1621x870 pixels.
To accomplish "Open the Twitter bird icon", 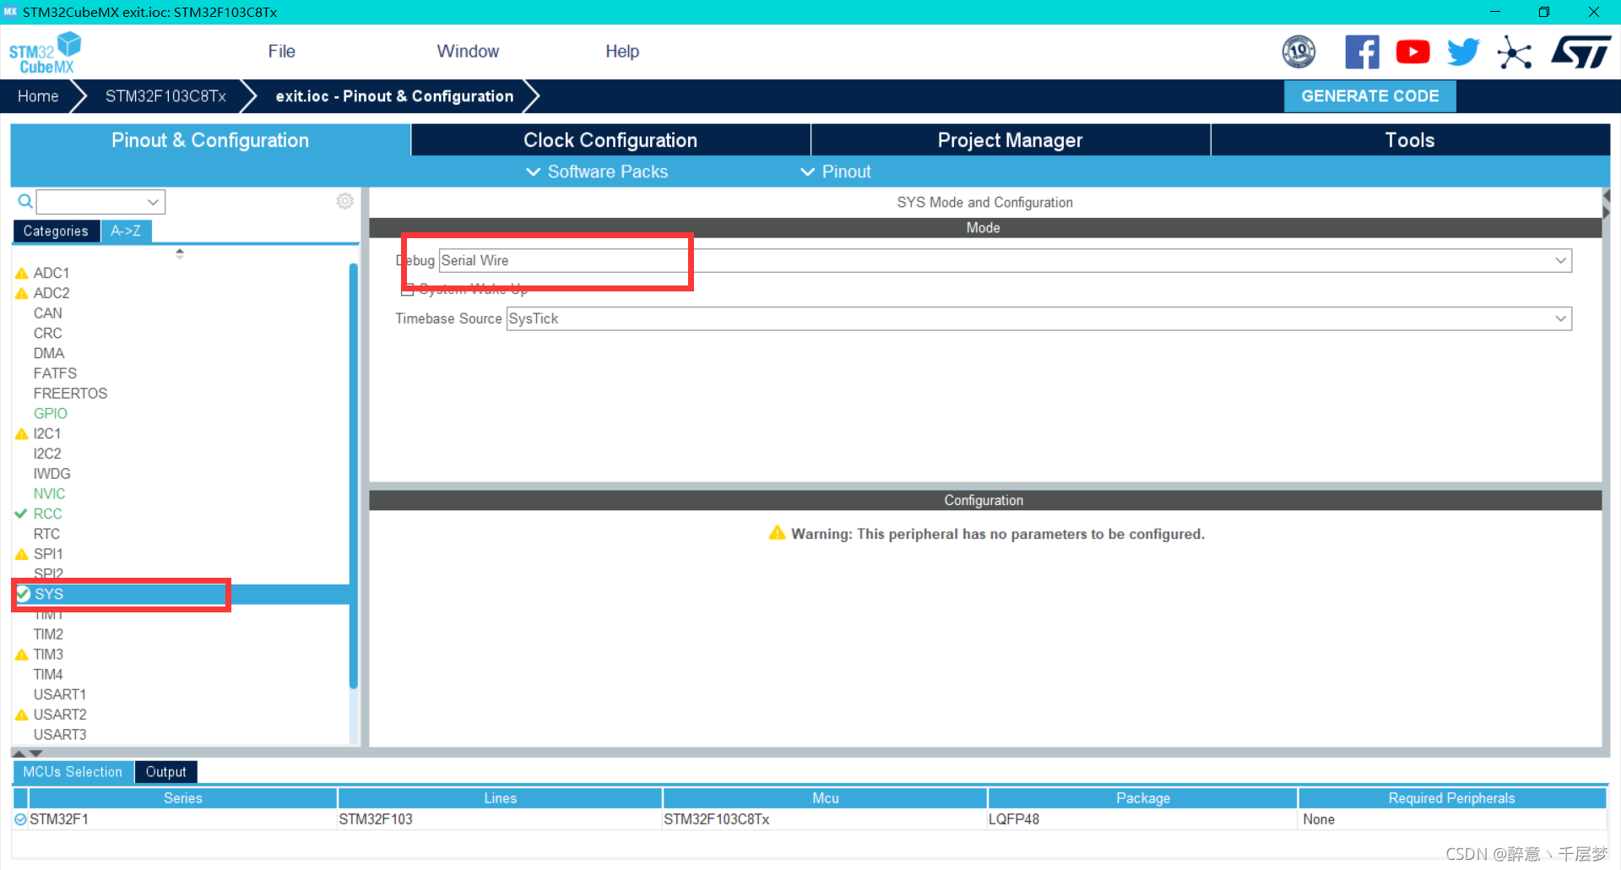I will 1463,52.
